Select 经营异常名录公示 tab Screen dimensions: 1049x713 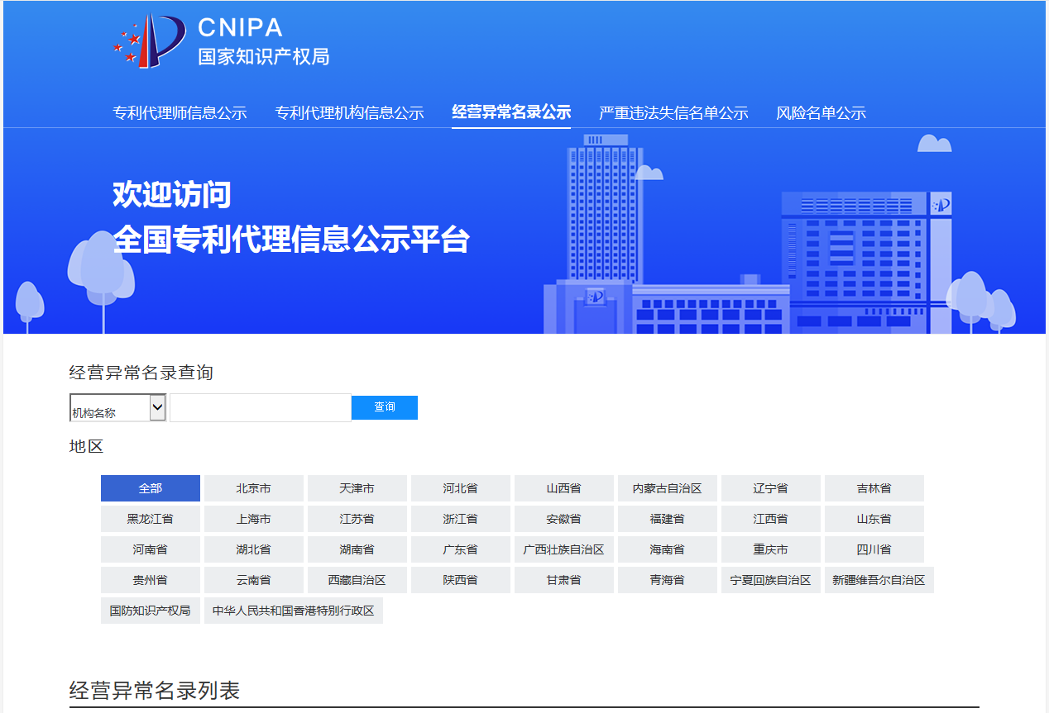(x=511, y=112)
